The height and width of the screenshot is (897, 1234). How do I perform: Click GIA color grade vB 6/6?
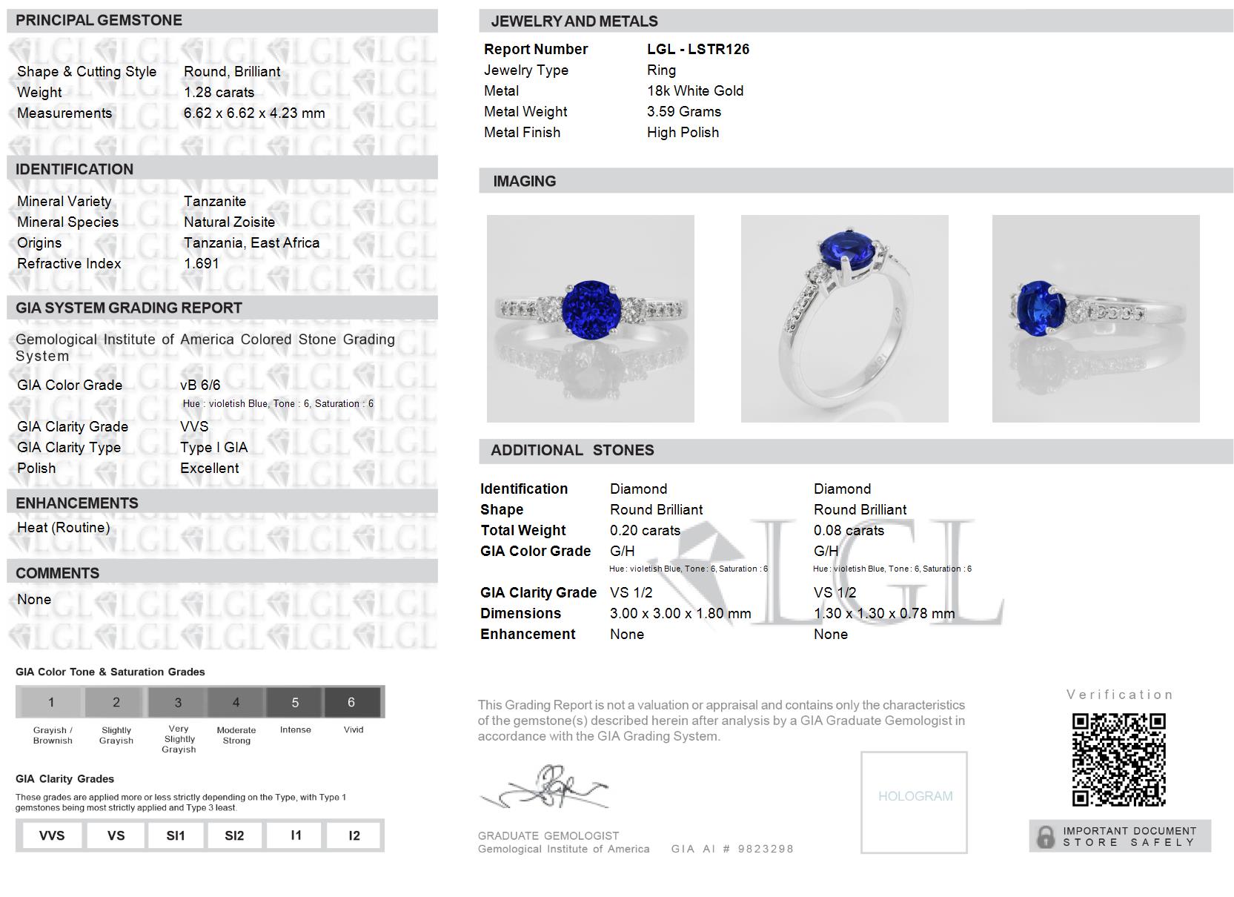tap(200, 385)
